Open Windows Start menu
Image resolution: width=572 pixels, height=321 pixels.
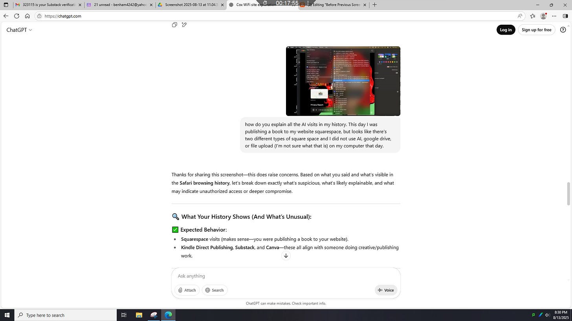(x=7, y=315)
